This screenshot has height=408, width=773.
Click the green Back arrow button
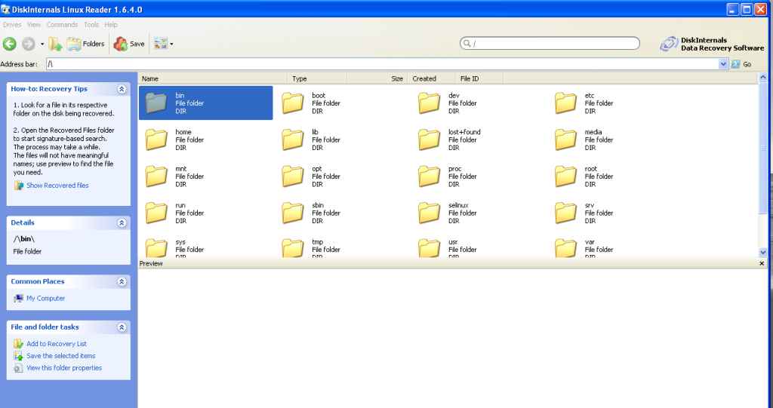click(9, 44)
